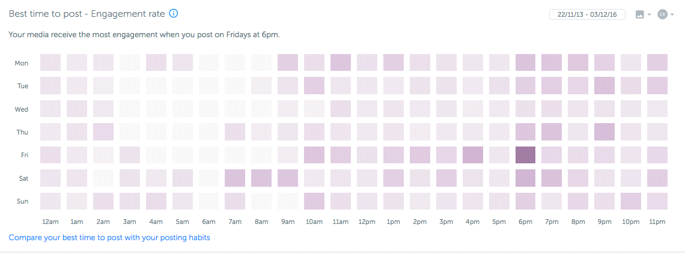Click the Friday 4pm heatmap cell

[472, 155]
